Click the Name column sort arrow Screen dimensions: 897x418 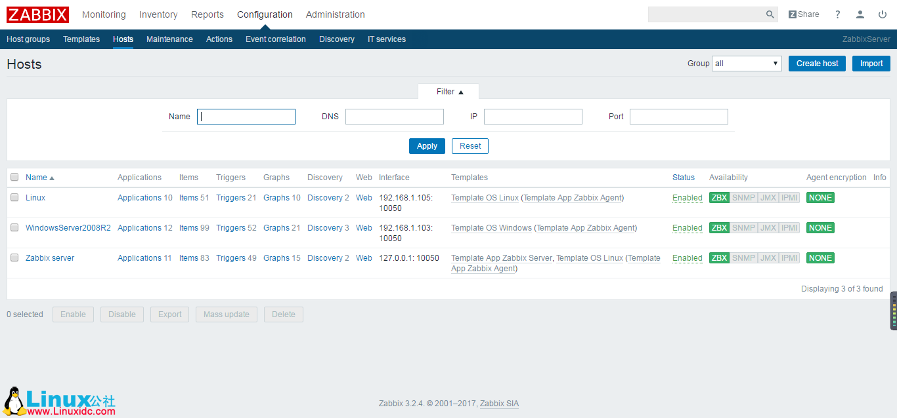tap(52, 177)
